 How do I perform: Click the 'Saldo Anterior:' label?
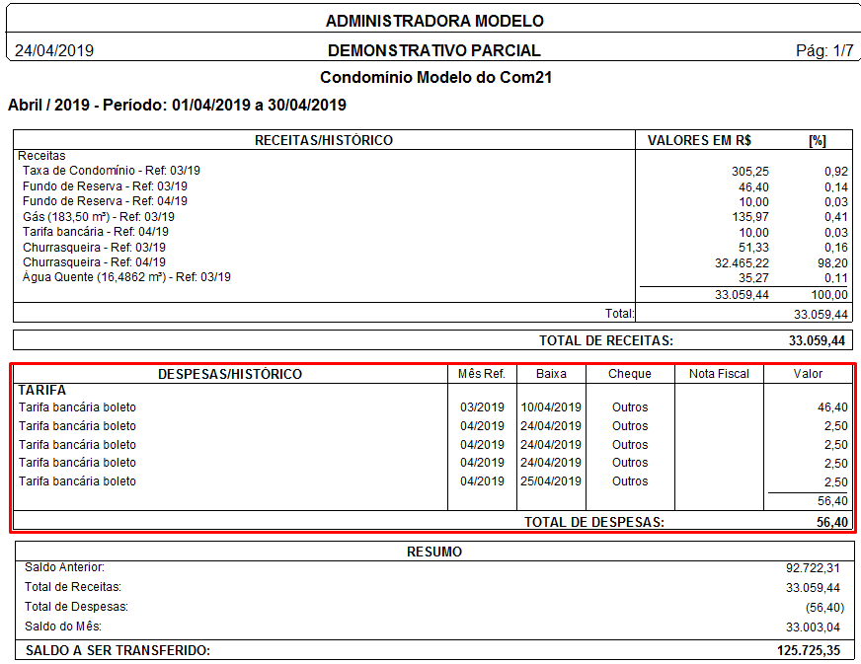64,567
